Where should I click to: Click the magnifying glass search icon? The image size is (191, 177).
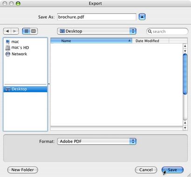(150, 32)
